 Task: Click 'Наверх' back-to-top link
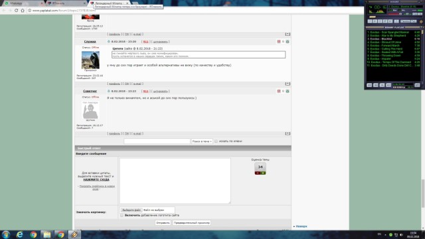301,226
